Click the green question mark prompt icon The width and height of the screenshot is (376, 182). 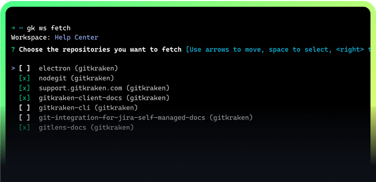(13, 50)
